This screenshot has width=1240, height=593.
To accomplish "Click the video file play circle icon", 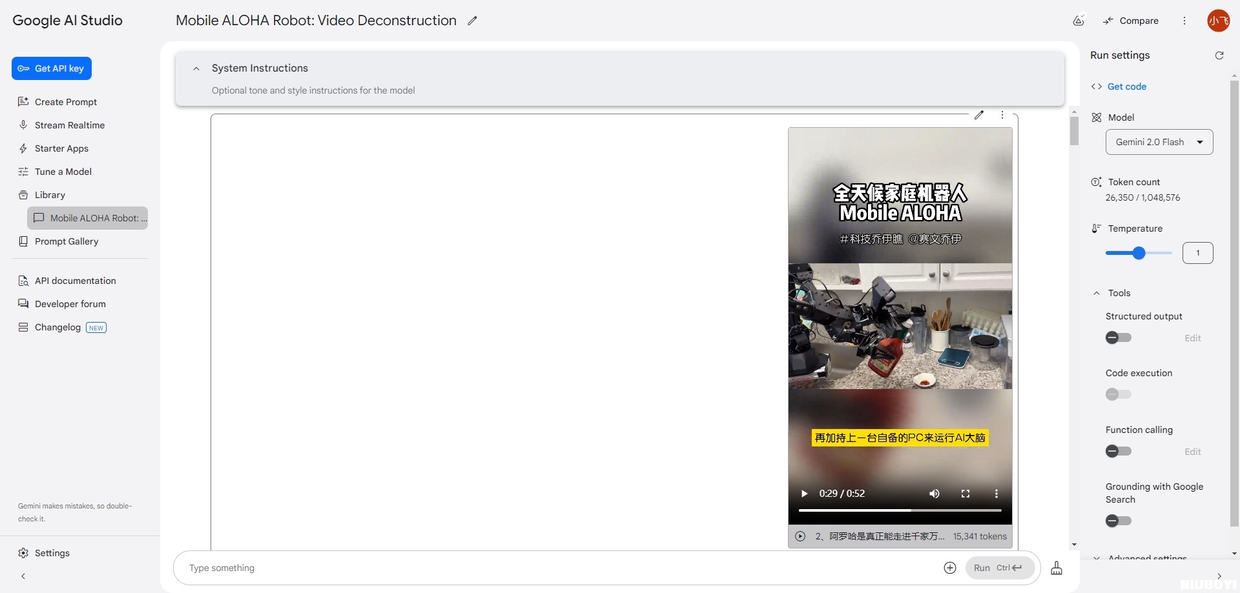I will [x=800, y=536].
